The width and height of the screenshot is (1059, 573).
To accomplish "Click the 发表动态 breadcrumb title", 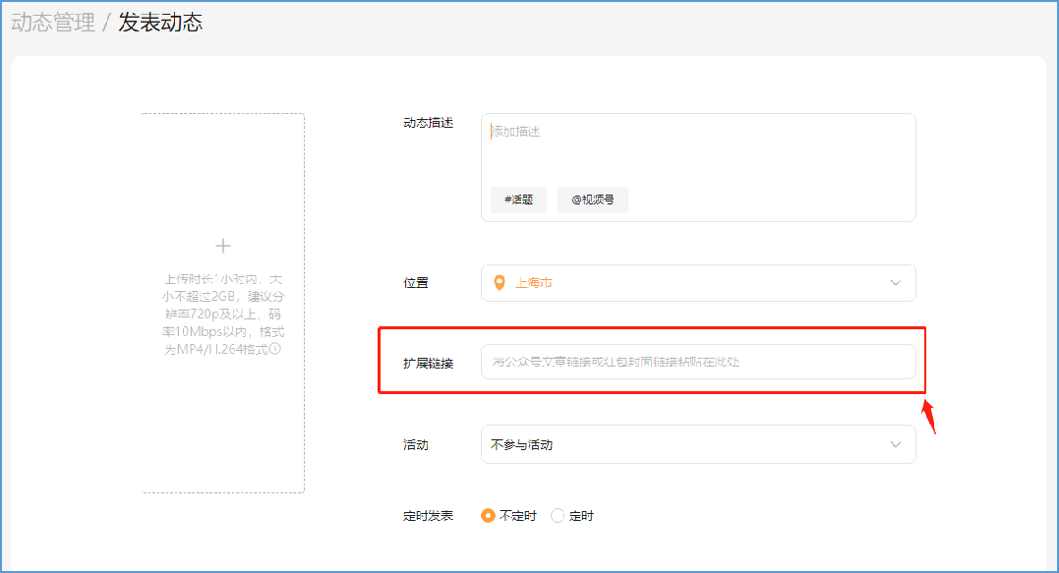I will tap(160, 23).
